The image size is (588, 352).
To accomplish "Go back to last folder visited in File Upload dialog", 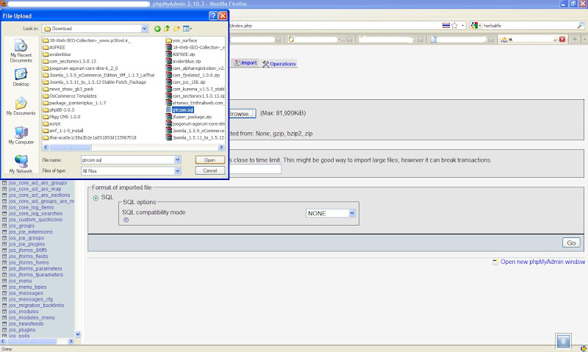I will tap(157, 29).
